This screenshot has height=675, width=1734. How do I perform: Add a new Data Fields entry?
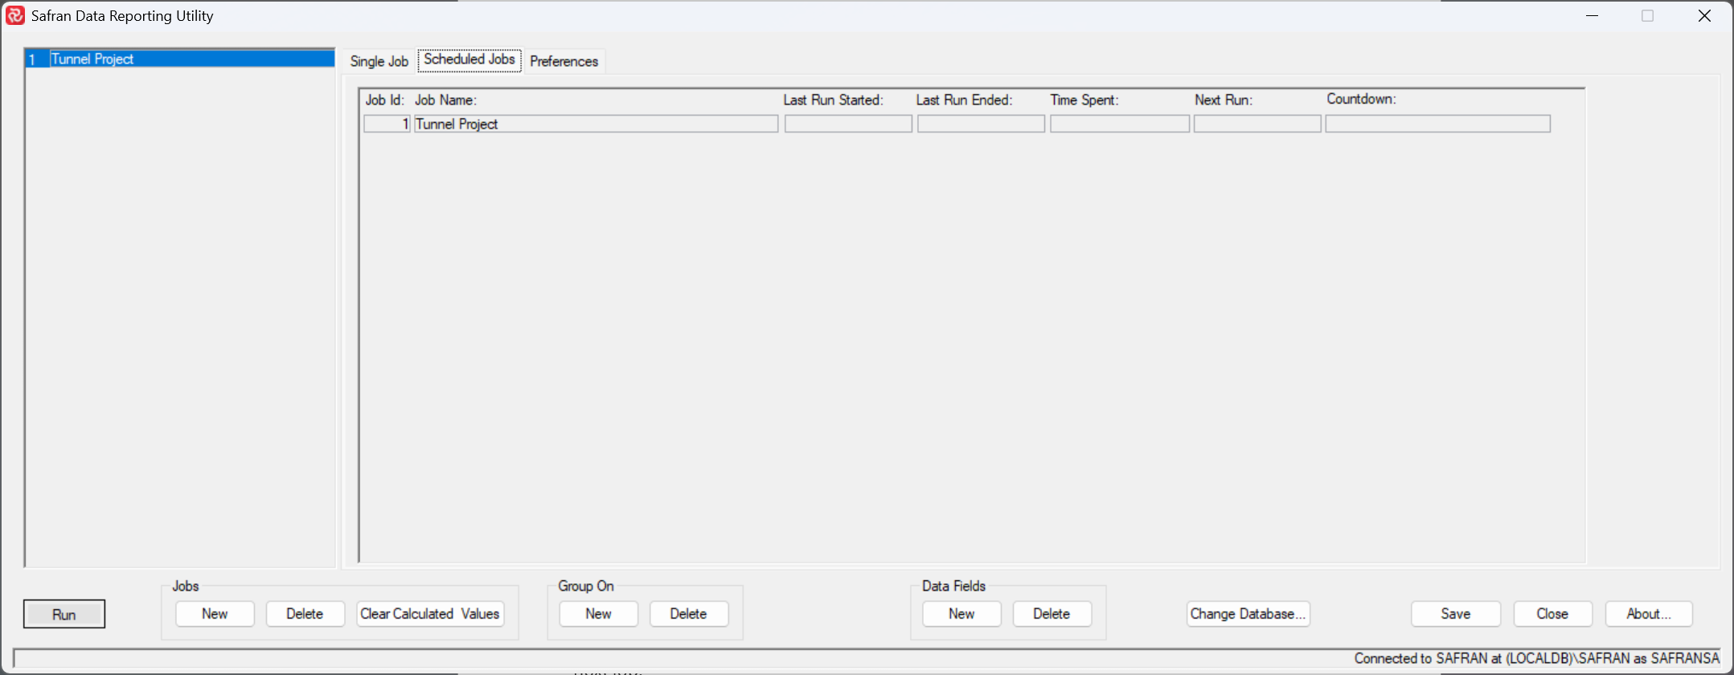pos(961,613)
